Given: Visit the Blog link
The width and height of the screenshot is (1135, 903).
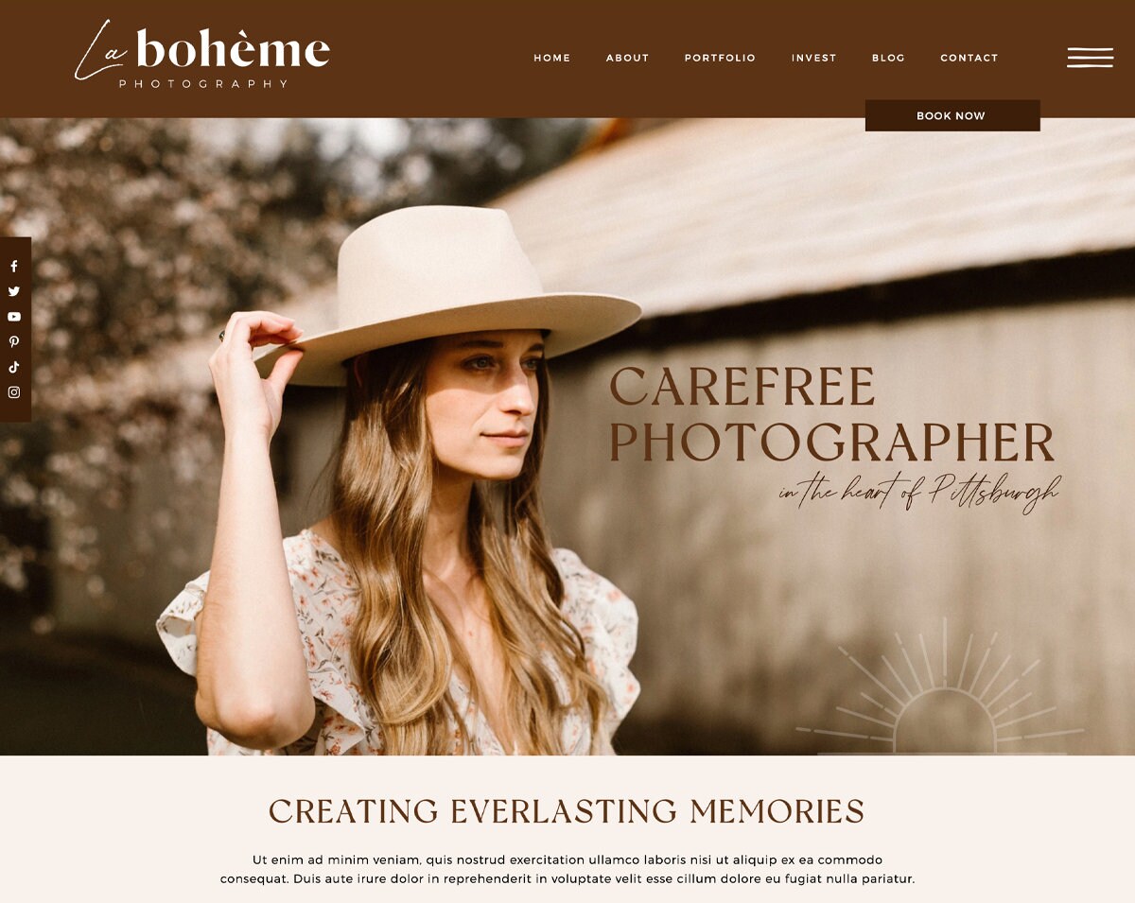Looking at the screenshot, I should [889, 58].
